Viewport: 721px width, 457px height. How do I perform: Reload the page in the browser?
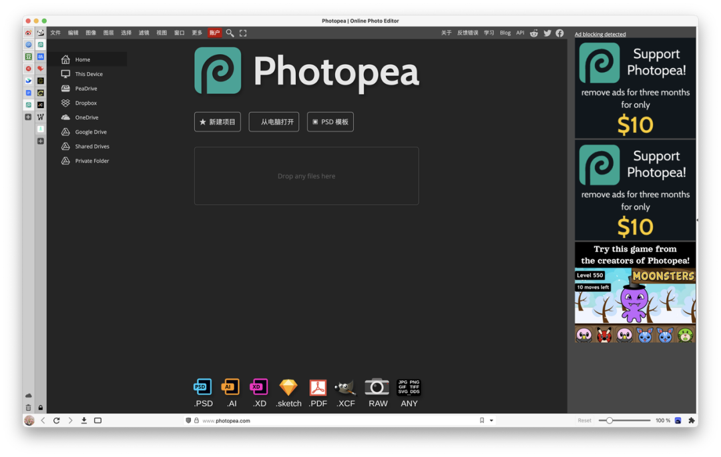(57, 420)
